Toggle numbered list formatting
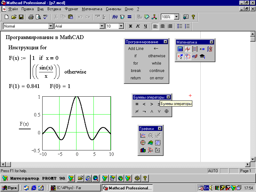The height and width of the screenshot is (192, 256). pyautogui.click(x=187, y=26)
